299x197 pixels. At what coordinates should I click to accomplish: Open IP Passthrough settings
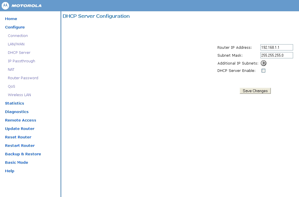(x=21, y=61)
